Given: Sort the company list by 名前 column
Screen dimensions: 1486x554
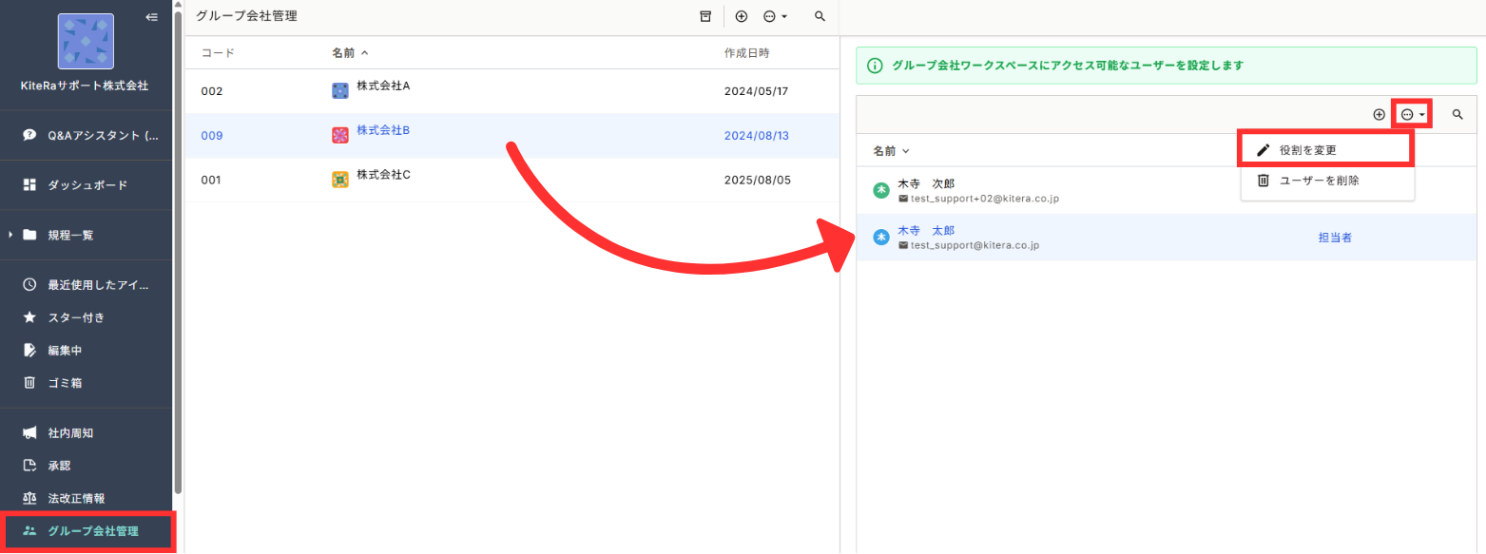Looking at the screenshot, I should coord(349,53).
